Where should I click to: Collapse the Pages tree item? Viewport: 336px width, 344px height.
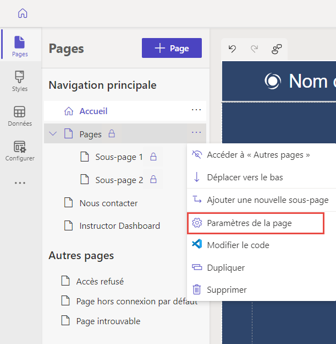53,133
